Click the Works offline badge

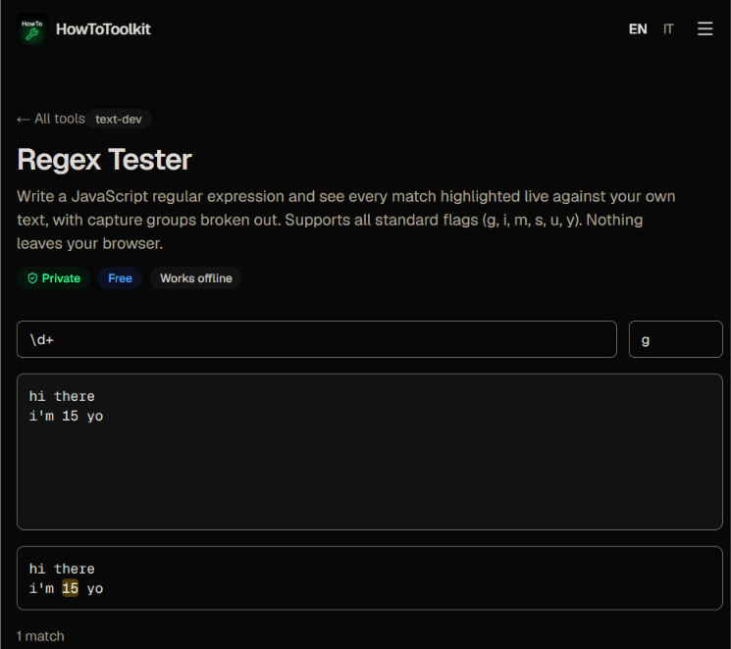(x=196, y=278)
